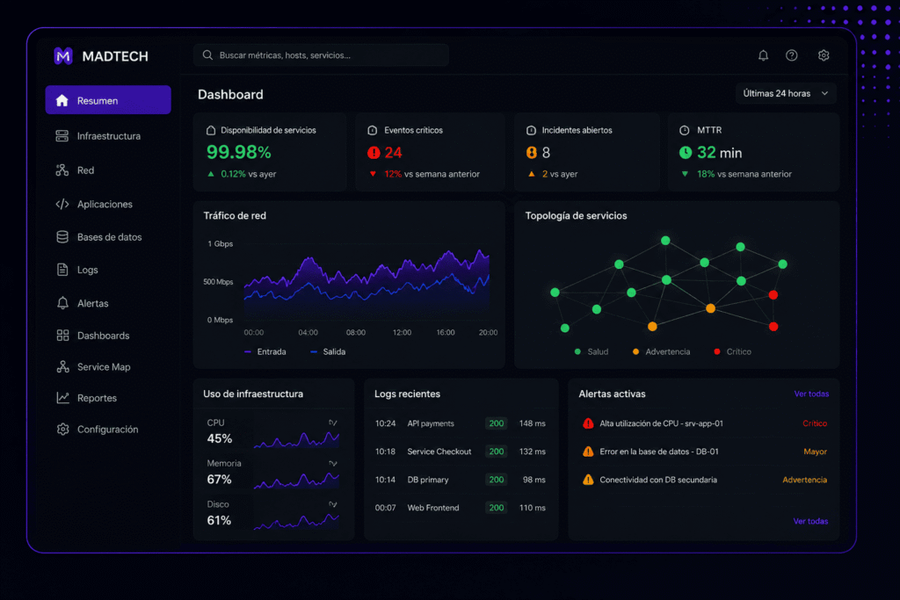Click the DB primary log entry
The image size is (900, 600).
(461, 480)
